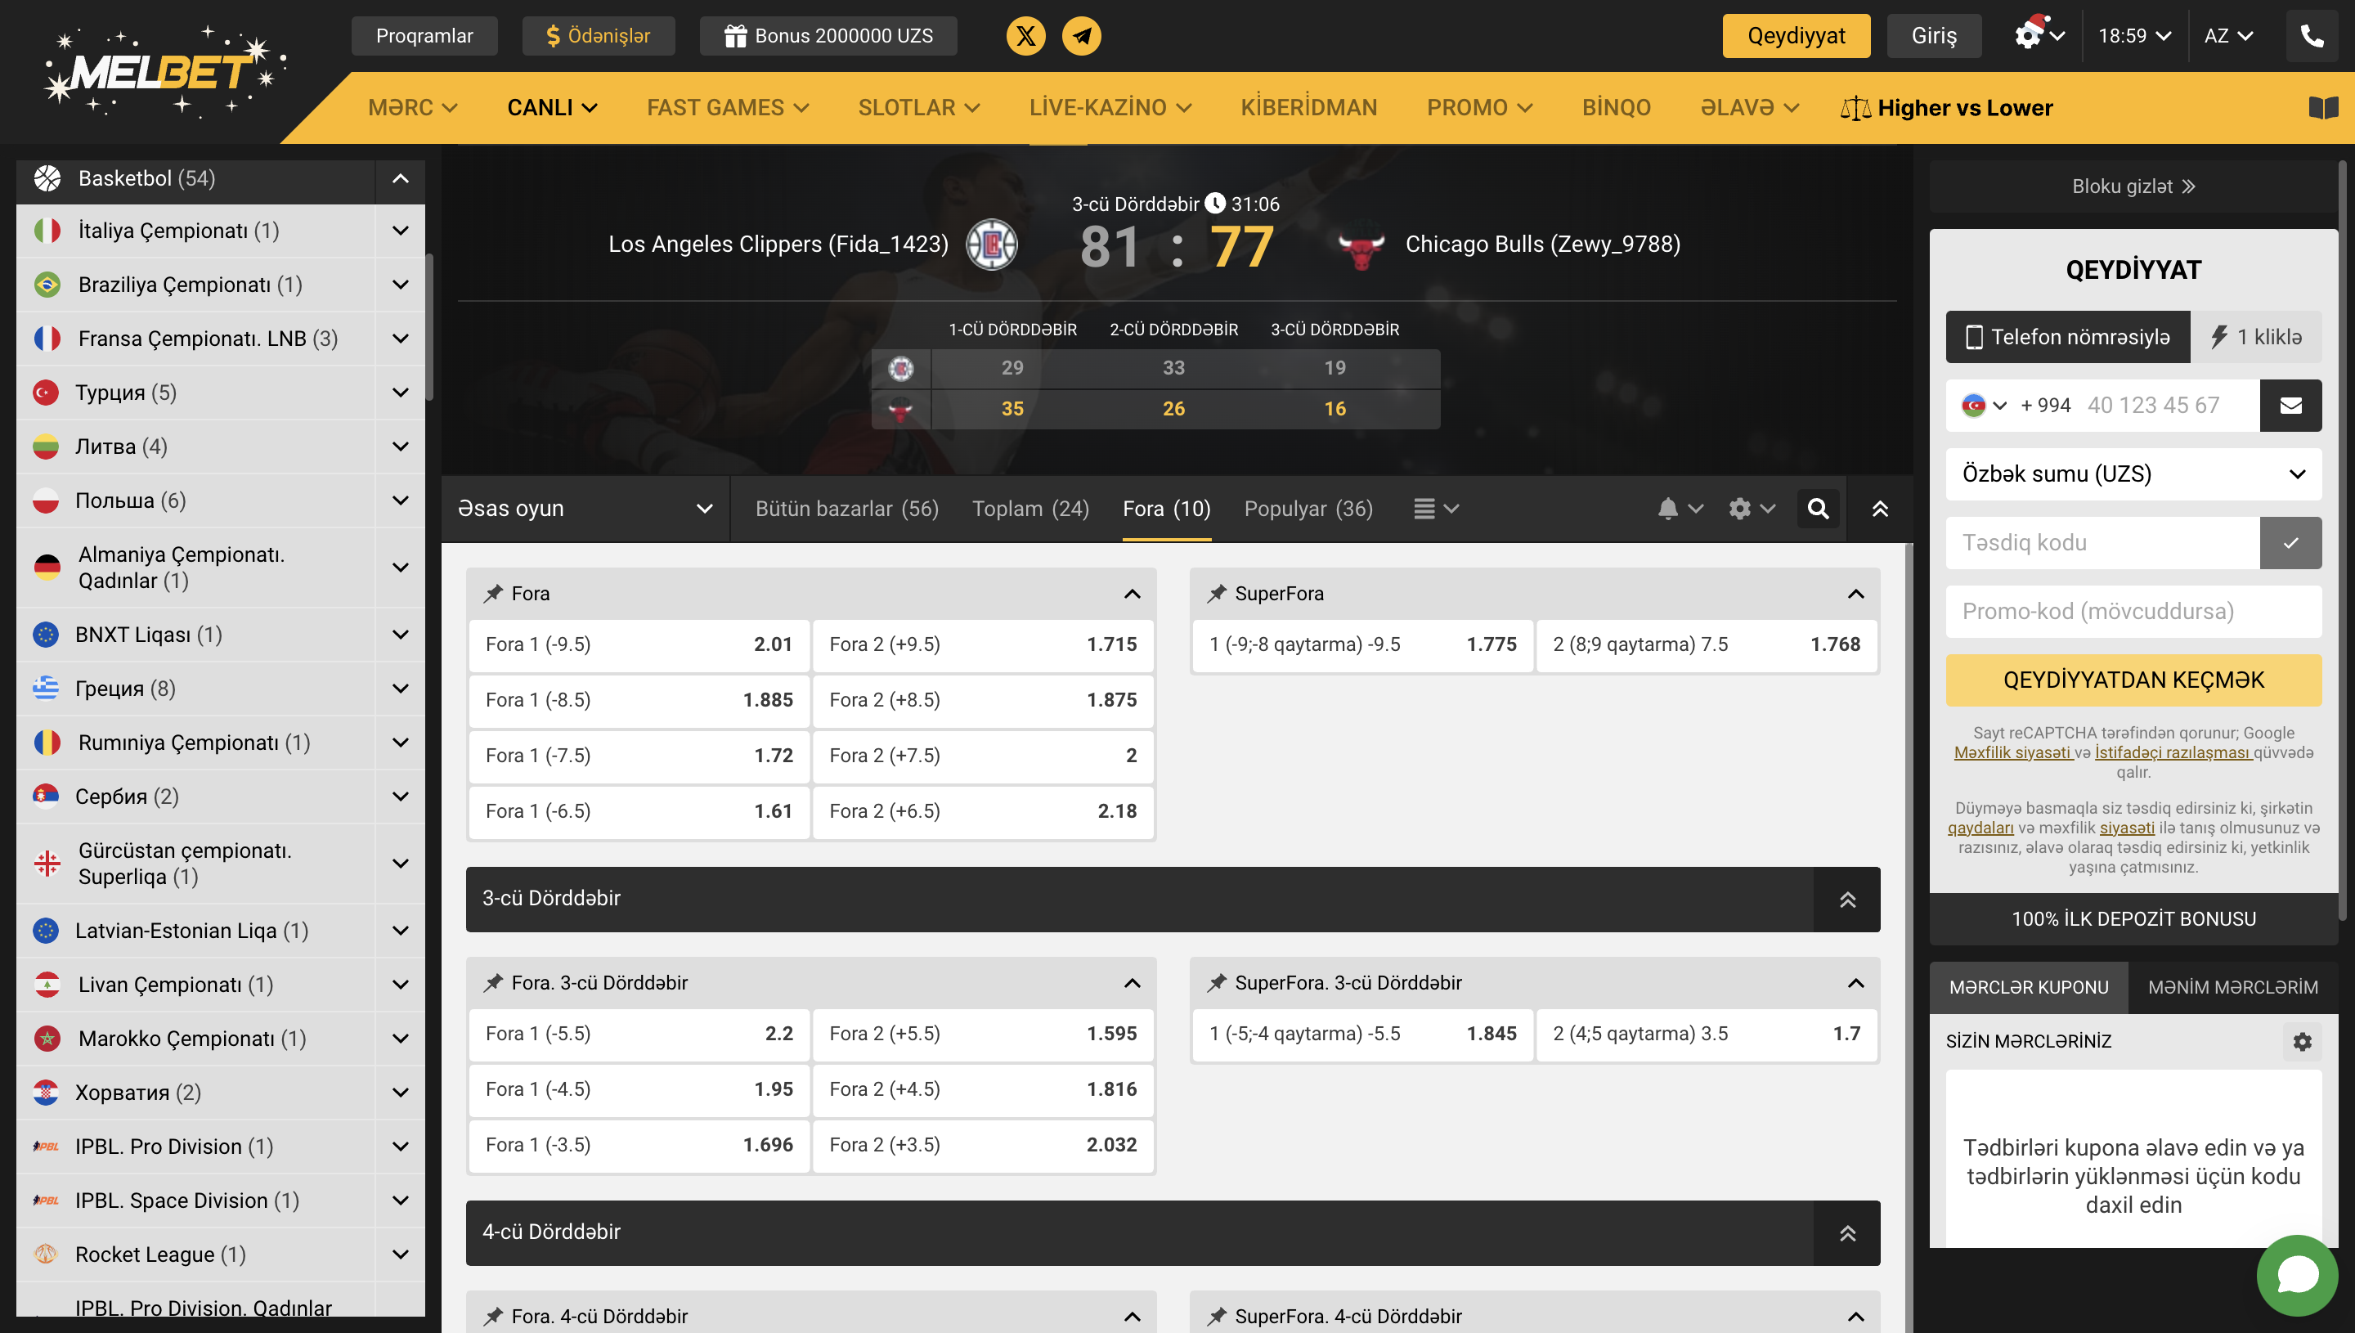Expand Турция league list
Screen dimensions: 2355x1333
click(x=400, y=392)
